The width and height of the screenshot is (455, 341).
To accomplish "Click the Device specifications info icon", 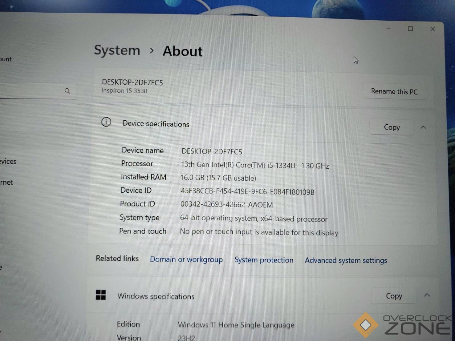I will tap(106, 122).
